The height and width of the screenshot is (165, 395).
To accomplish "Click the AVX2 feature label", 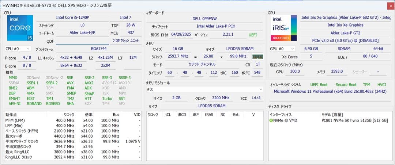I will point(89,83).
